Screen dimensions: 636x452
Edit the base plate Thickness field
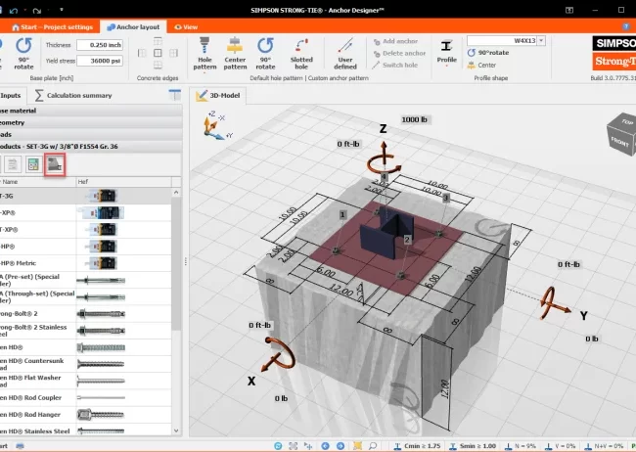click(x=100, y=45)
